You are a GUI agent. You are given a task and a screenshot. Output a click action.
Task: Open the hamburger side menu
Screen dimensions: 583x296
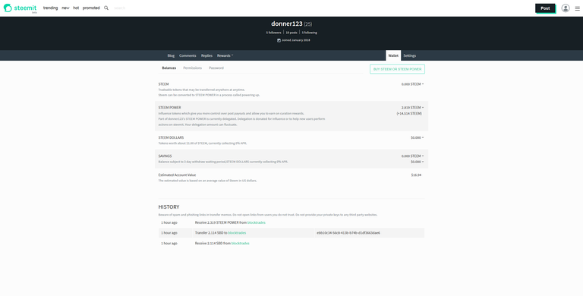tap(577, 8)
